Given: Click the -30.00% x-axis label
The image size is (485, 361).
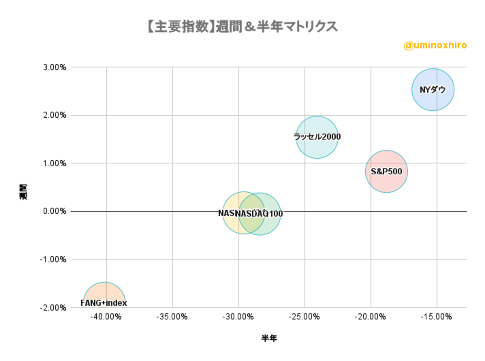Looking at the screenshot, I should 238,317.
